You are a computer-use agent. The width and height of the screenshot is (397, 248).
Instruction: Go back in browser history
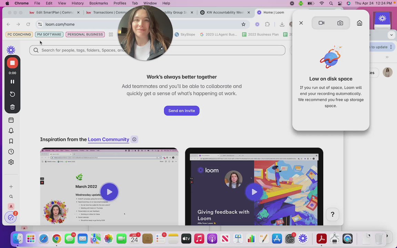pos(8,24)
